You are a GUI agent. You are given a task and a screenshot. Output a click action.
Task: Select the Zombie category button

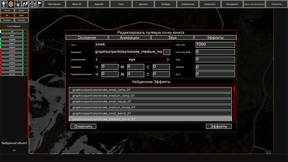click(x=21, y=11)
